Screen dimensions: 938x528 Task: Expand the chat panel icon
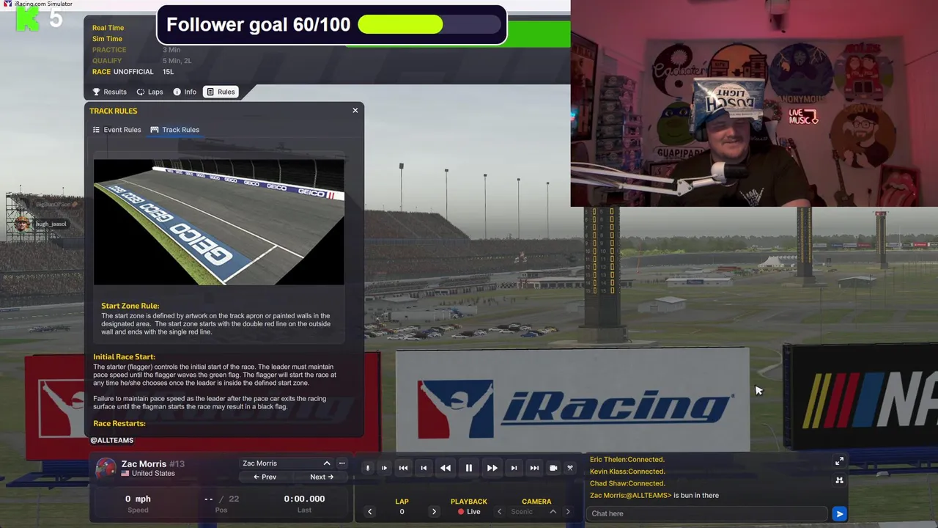click(x=839, y=461)
